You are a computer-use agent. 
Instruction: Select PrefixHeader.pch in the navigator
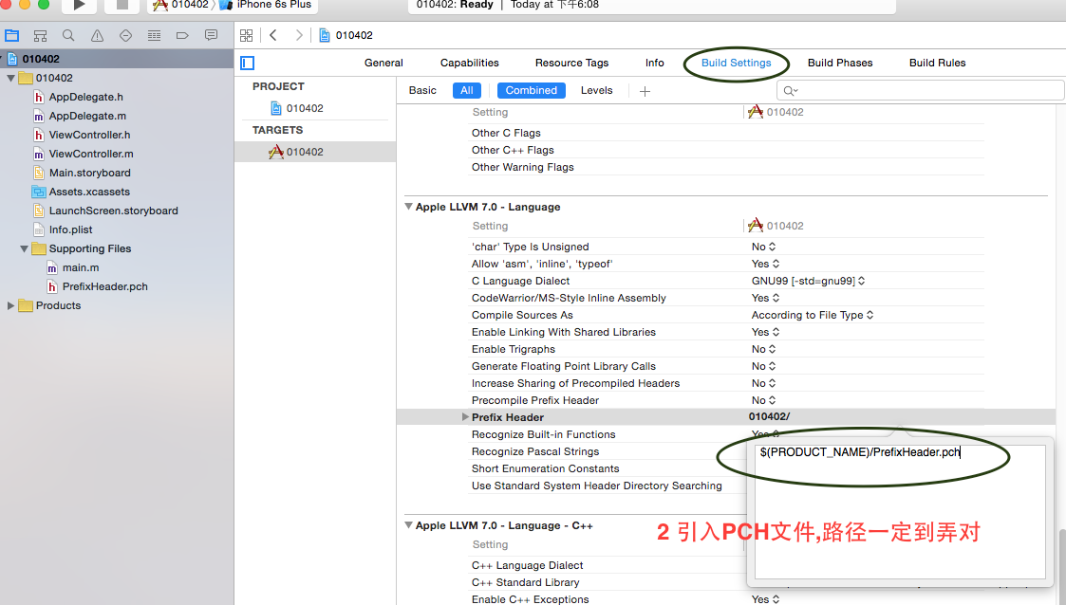[x=104, y=286]
